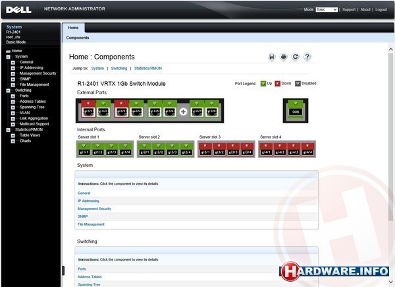Select the Components sub-tab
The image size is (395, 287).
click(78, 38)
